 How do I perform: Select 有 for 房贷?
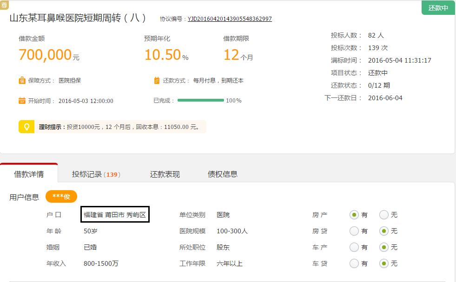click(x=353, y=231)
